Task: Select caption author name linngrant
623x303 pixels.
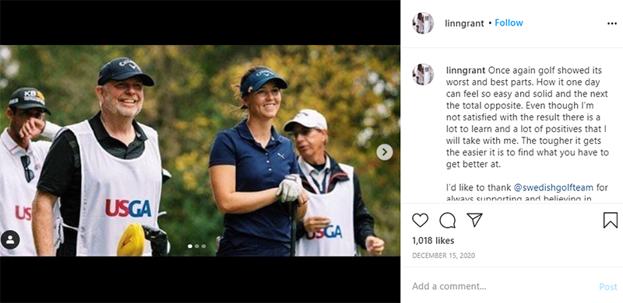Action: pyautogui.click(x=466, y=71)
